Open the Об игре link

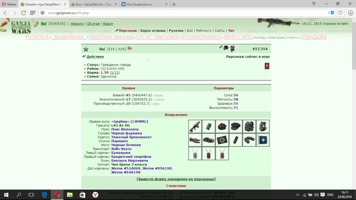pos(93,24)
